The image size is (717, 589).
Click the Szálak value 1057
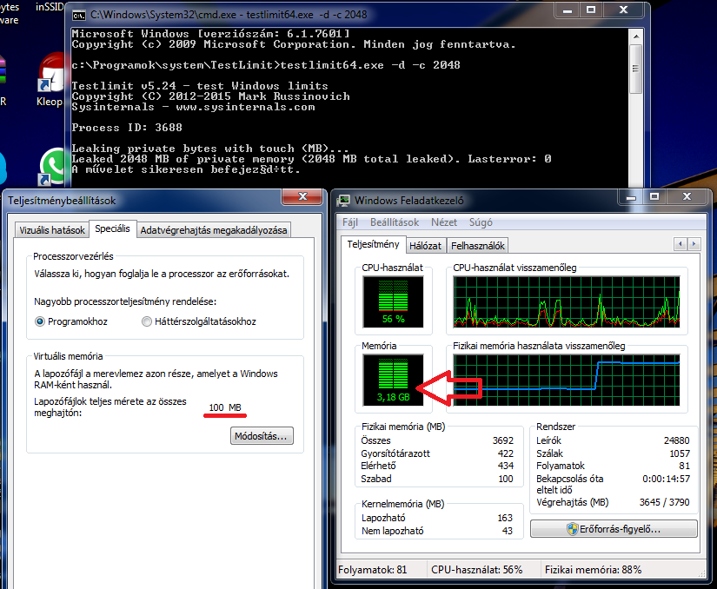pyautogui.click(x=680, y=453)
